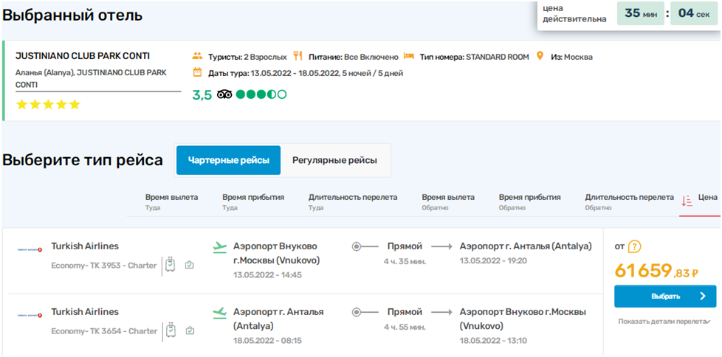Click Туристы: 2 Взрослых text
The width and height of the screenshot is (722, 357).
click(x=248, y=57)
